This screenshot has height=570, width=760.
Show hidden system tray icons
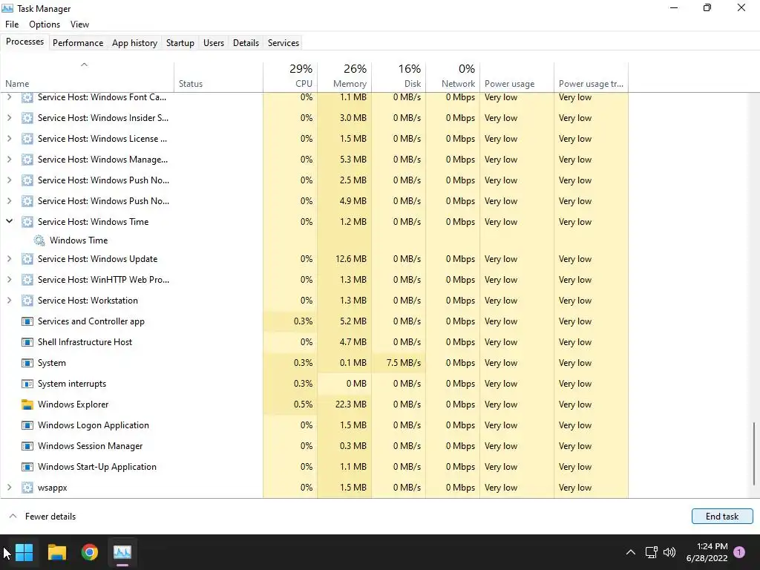pos(631,552)
